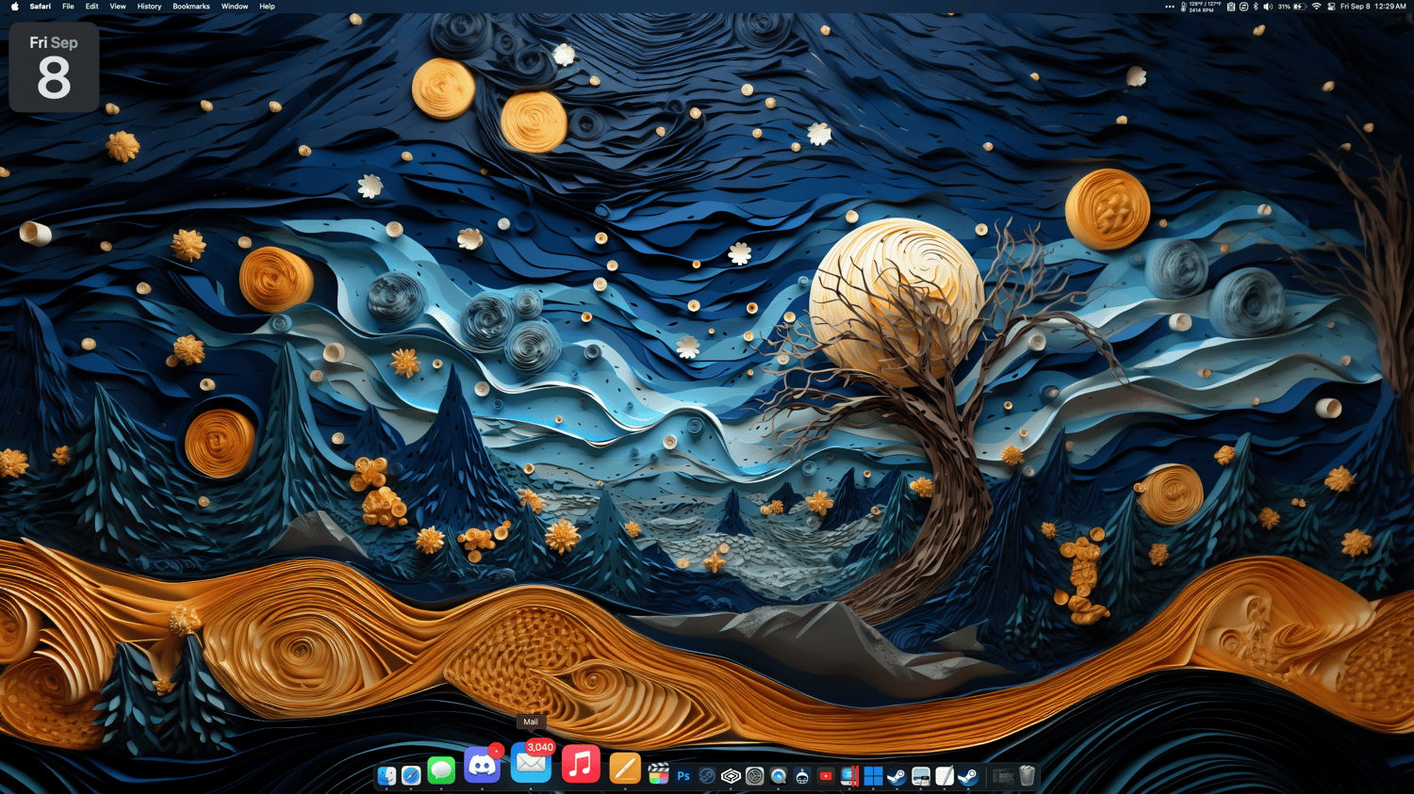Viewport: 1414px width, 794px height.
Task: Open Finder from the Dock
Action: (386, 776)
